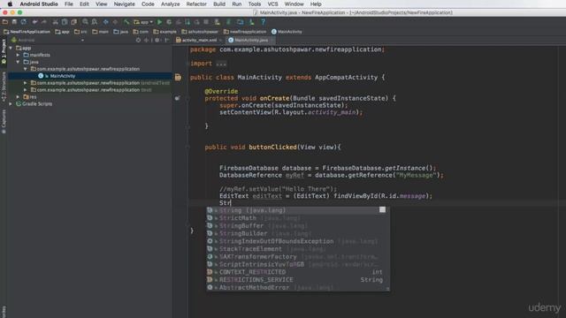The height and width of the screenshot is (318, 566).
Task: Select StringIndexOutOfBoundsException suggestion
Action: point(298,241)
